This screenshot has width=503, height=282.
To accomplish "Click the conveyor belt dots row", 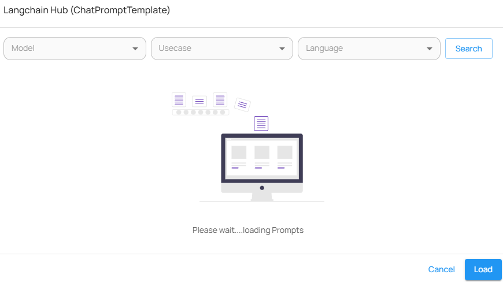I will click(x=200, y=112).
